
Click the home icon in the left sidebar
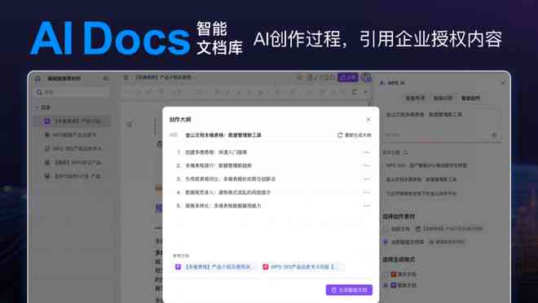click(37, 78)
